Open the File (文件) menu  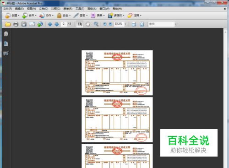pos(8,9)
